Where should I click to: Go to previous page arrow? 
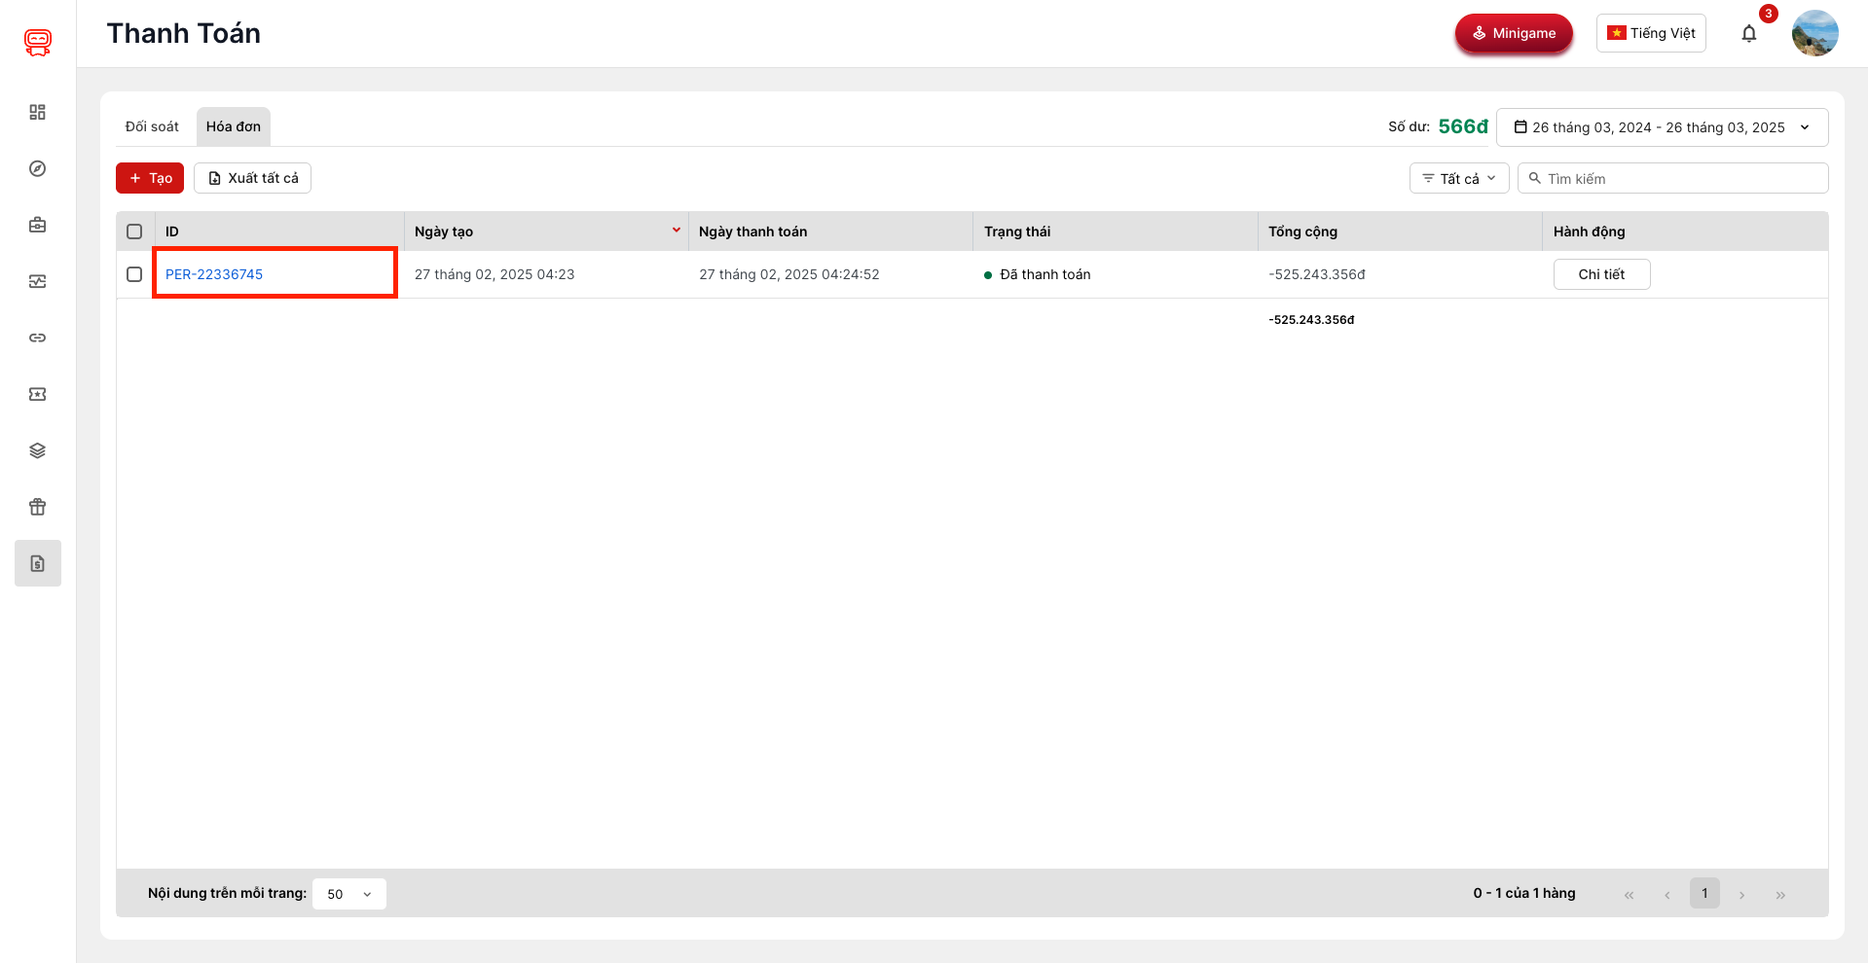[1667, 895]
